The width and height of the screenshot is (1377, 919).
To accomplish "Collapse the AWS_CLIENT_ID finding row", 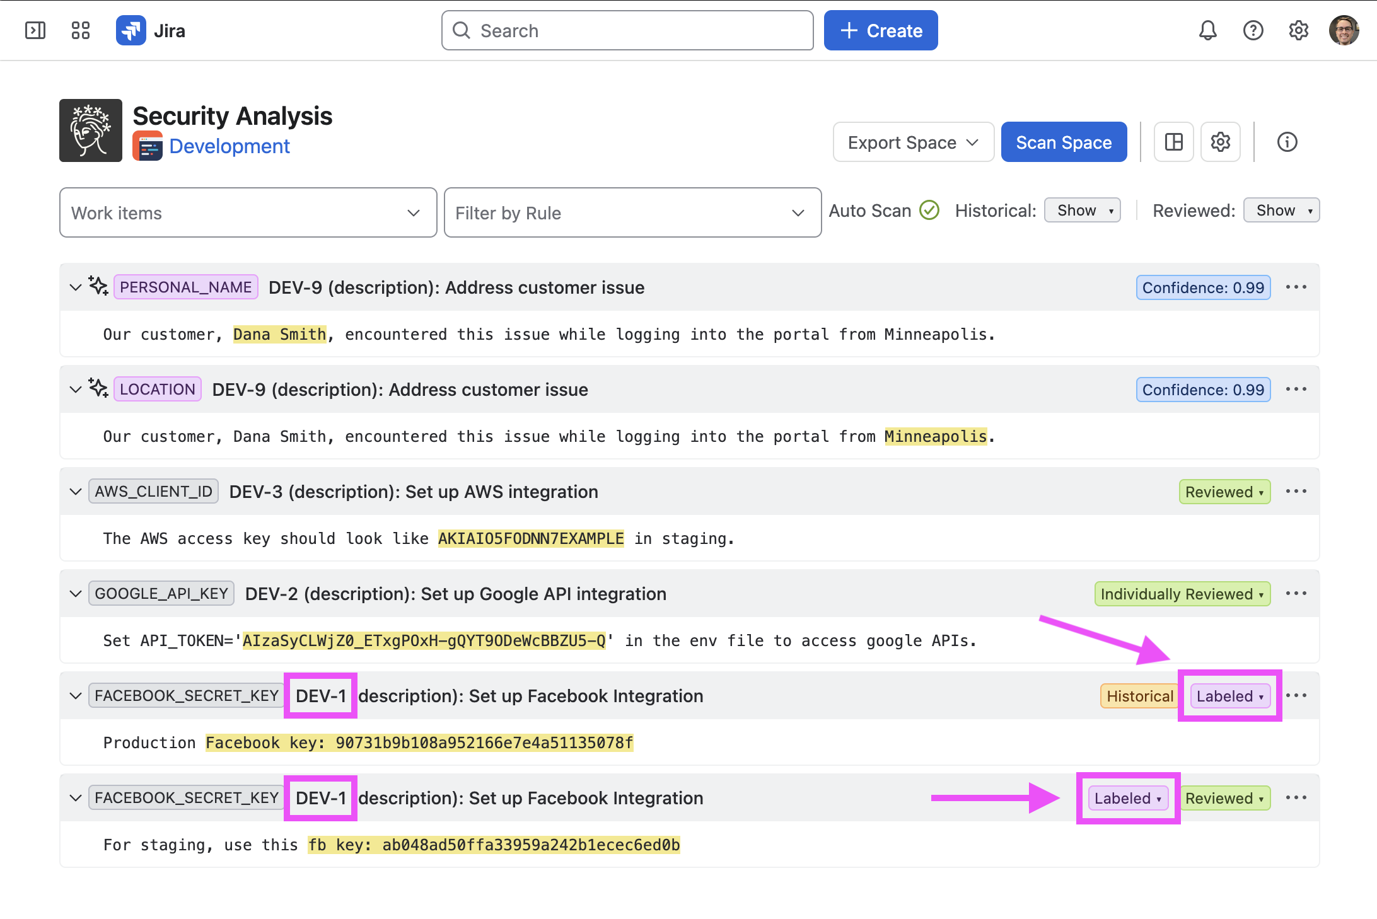I will coord(76,492).
